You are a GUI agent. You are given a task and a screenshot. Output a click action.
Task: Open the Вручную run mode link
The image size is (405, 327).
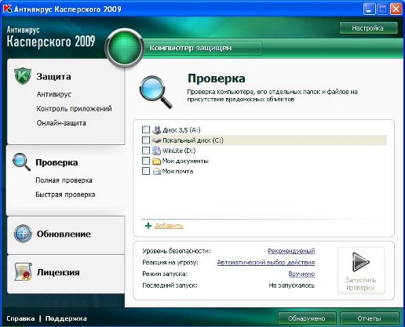(x=301, y=274)
